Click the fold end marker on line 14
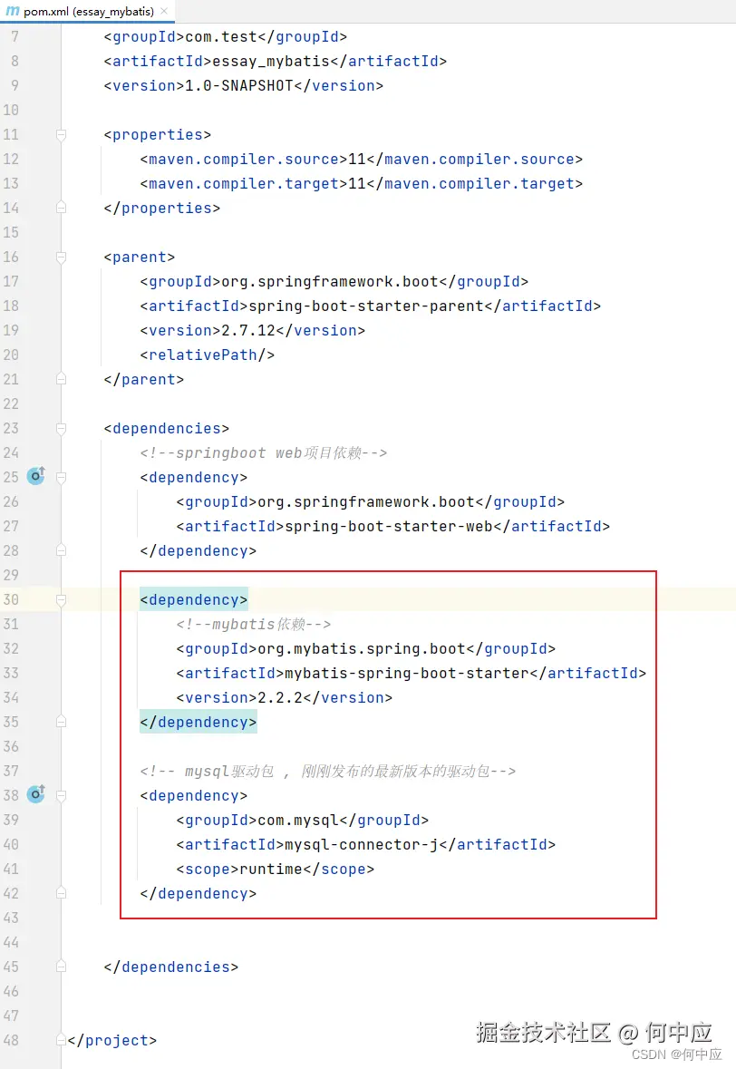This screenshot has width=736, height=1069. coord(62,208)
